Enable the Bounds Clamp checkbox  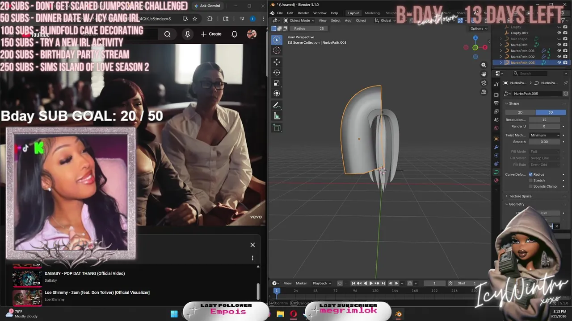pos(531,186)
